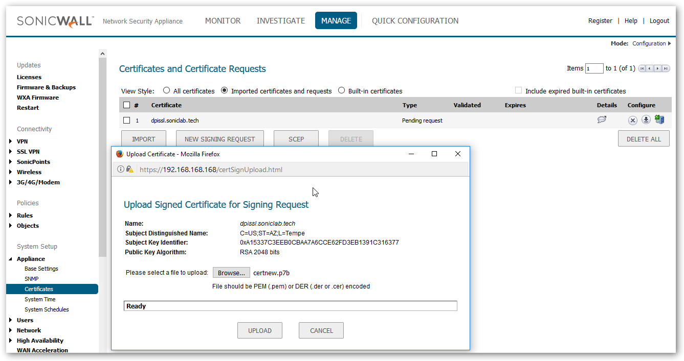The image size is (684, 361).
Task: Go to next page of certificate items
Action: (x=658, y=68)
